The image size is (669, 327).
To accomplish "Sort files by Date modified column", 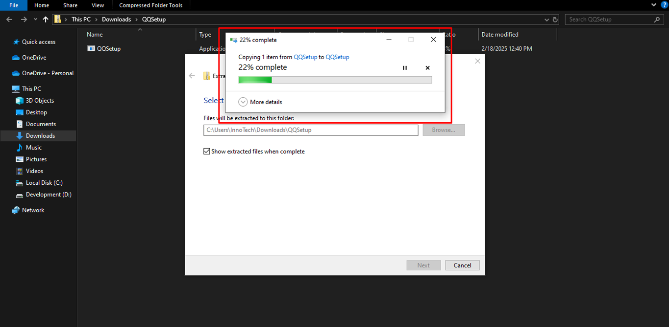I will (x=500, y=35).
